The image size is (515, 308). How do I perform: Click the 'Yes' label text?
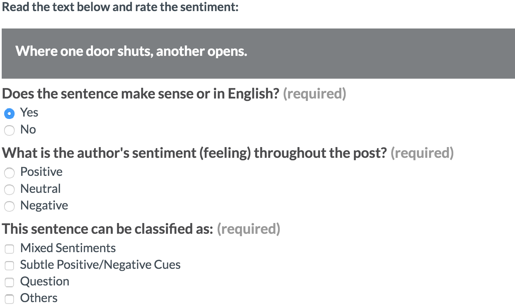tap(29, 112)
